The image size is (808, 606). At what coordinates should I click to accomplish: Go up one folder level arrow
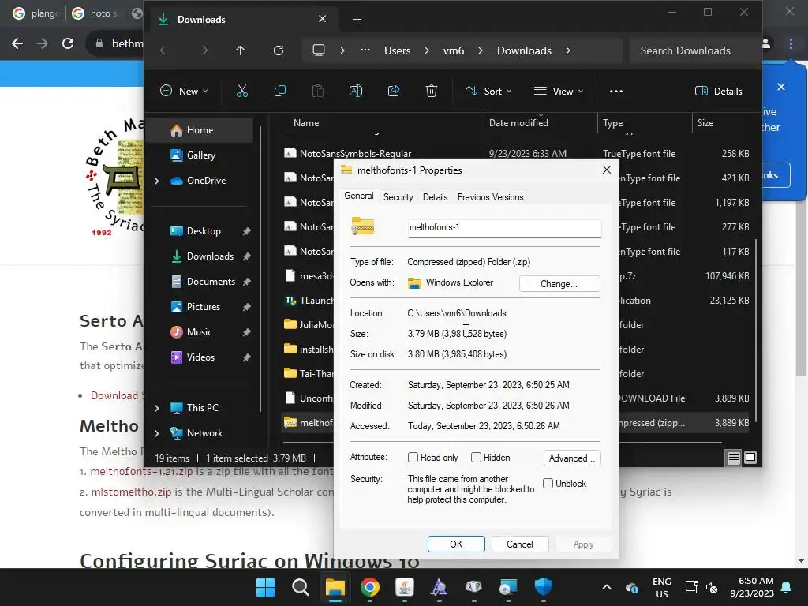coord(240,50)
